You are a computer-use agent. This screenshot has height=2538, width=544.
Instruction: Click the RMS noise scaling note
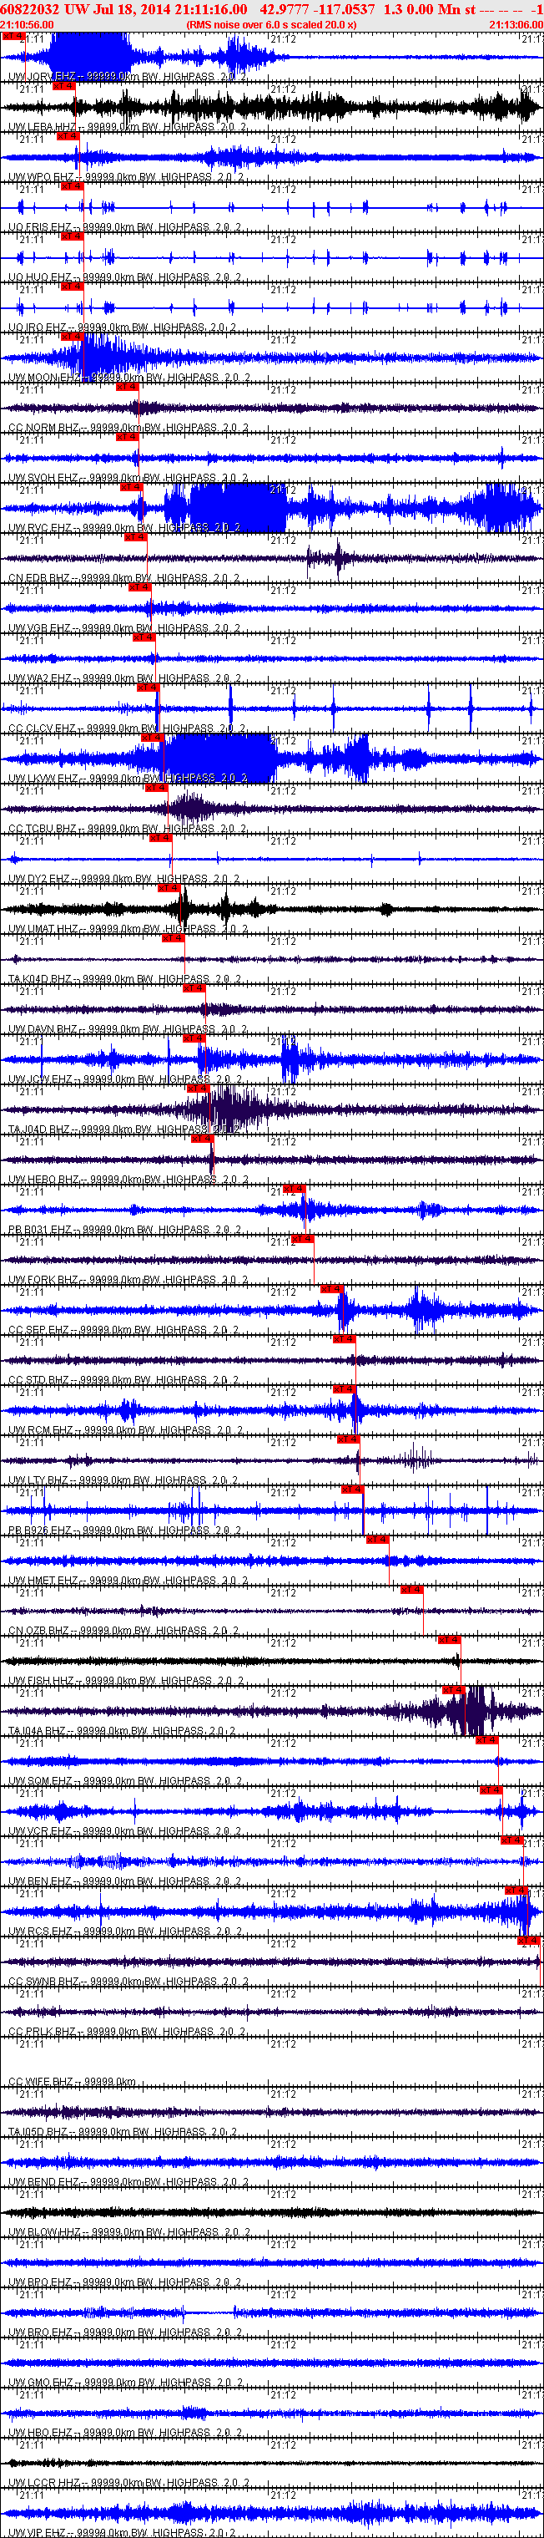tap(271, 24)
